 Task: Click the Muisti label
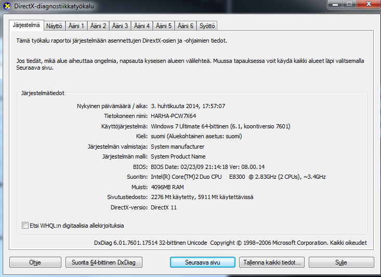[x=139, y=187]
